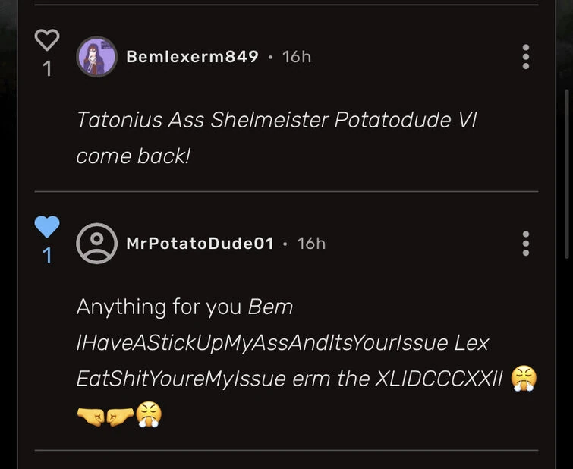Open the three-dot options for MrPotatoDude01's comment
Image resolution: width=573 pixels, height=469 pixels.
tap(525, 244)
